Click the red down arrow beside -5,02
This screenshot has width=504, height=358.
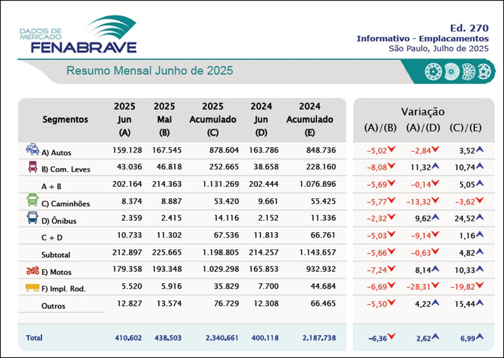click(392, 150)
